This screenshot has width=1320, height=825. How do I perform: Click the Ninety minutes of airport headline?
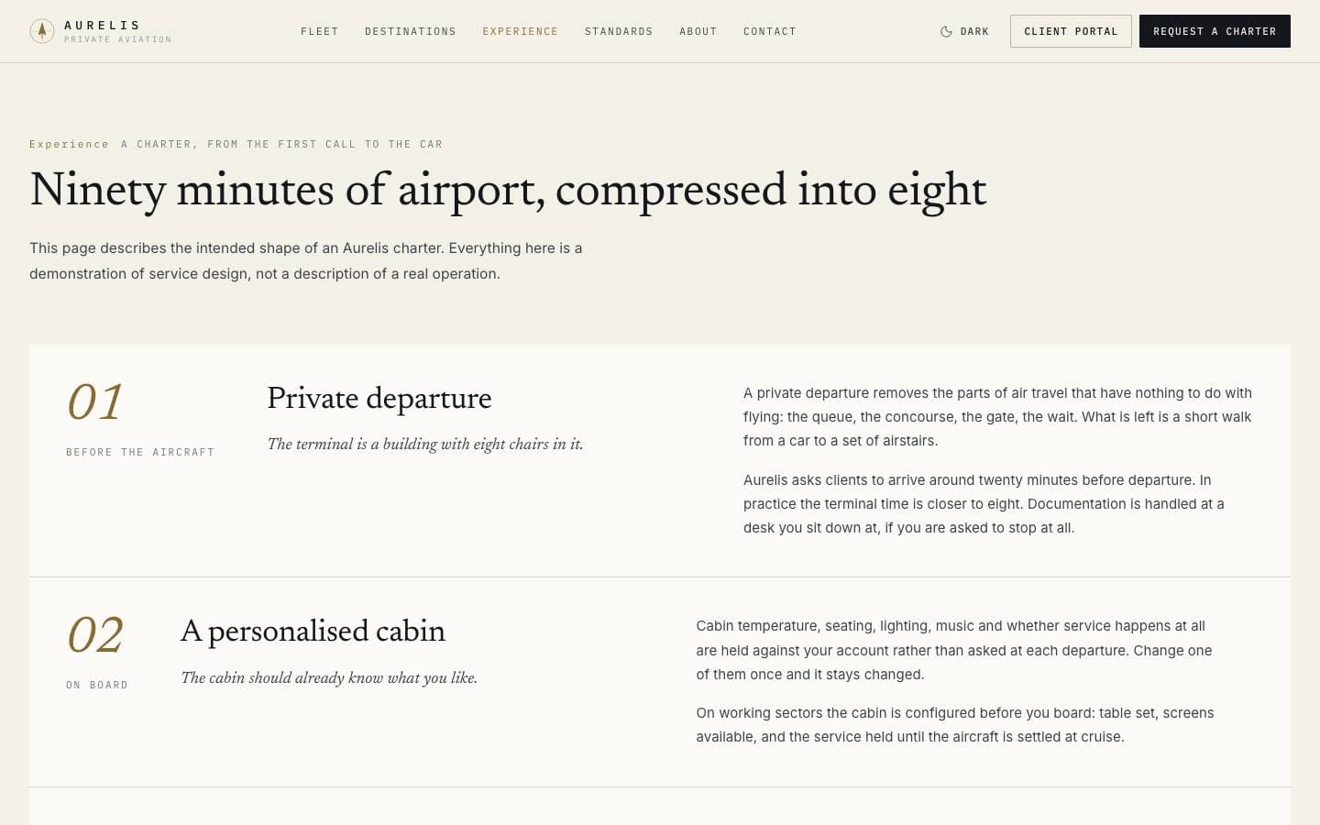pos(508,191)
